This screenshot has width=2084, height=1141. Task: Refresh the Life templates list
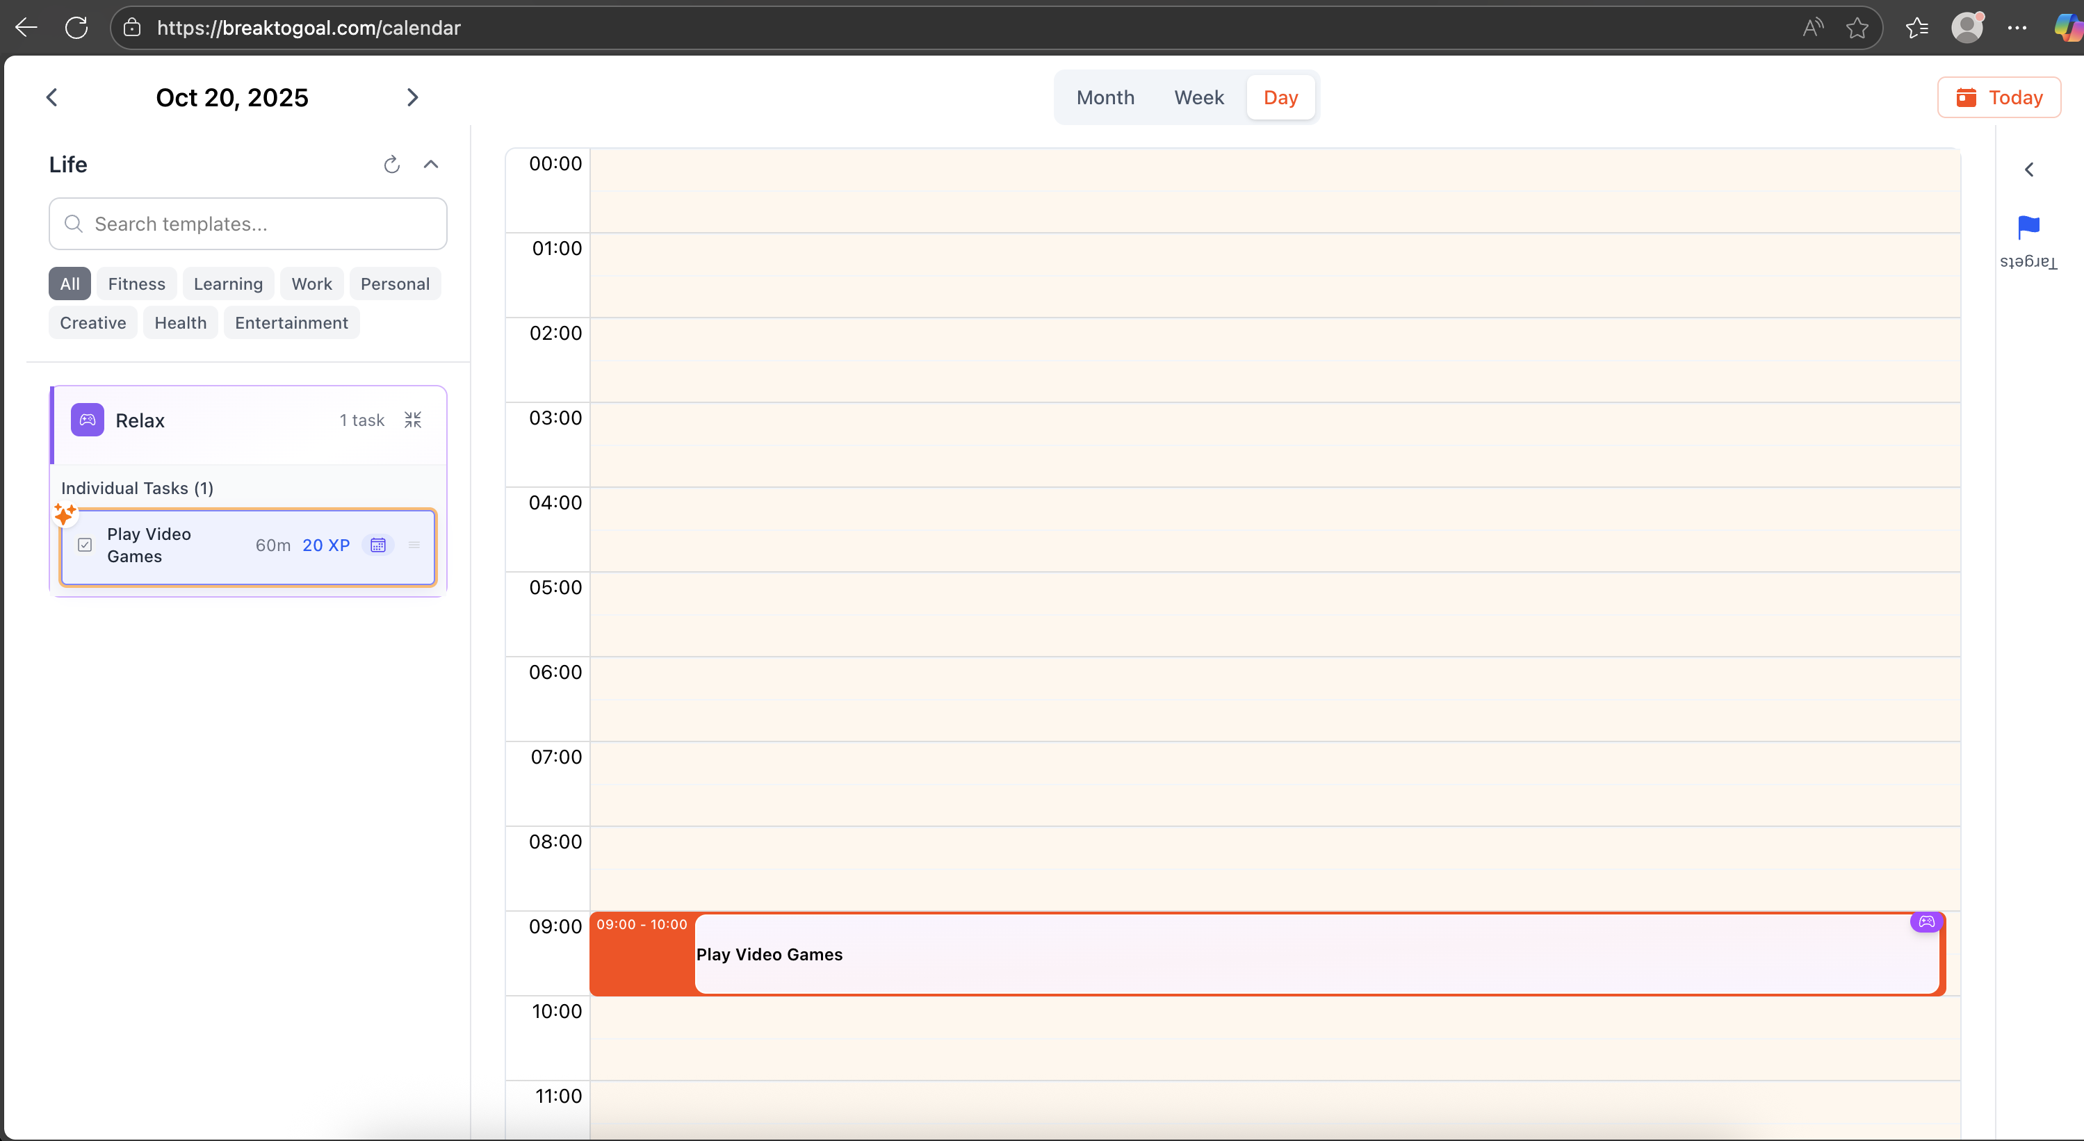[x=391, y=165]
